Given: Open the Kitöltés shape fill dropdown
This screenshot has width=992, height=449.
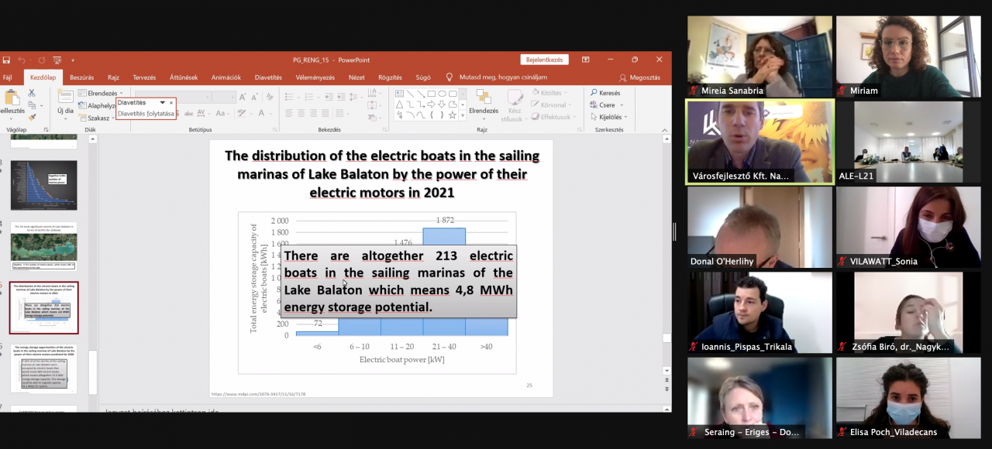Looking at the screenshot, I should coord(551,93).
